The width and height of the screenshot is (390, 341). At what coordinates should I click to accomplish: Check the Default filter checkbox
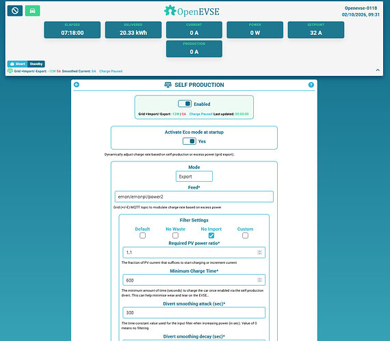click(x=142, y=236)
